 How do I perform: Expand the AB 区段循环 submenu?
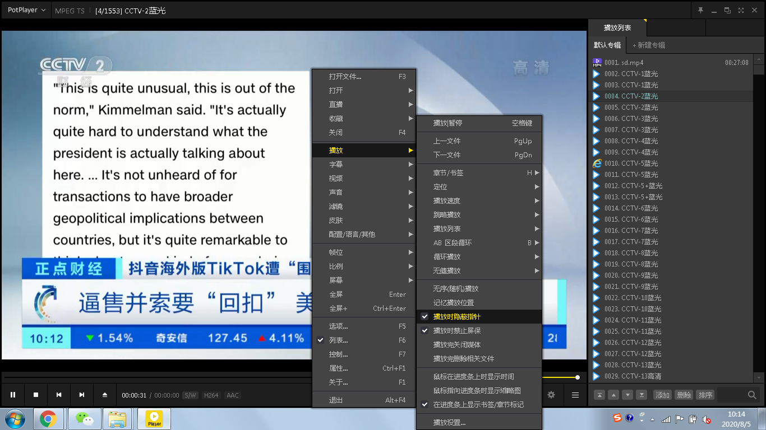(479, 243)
